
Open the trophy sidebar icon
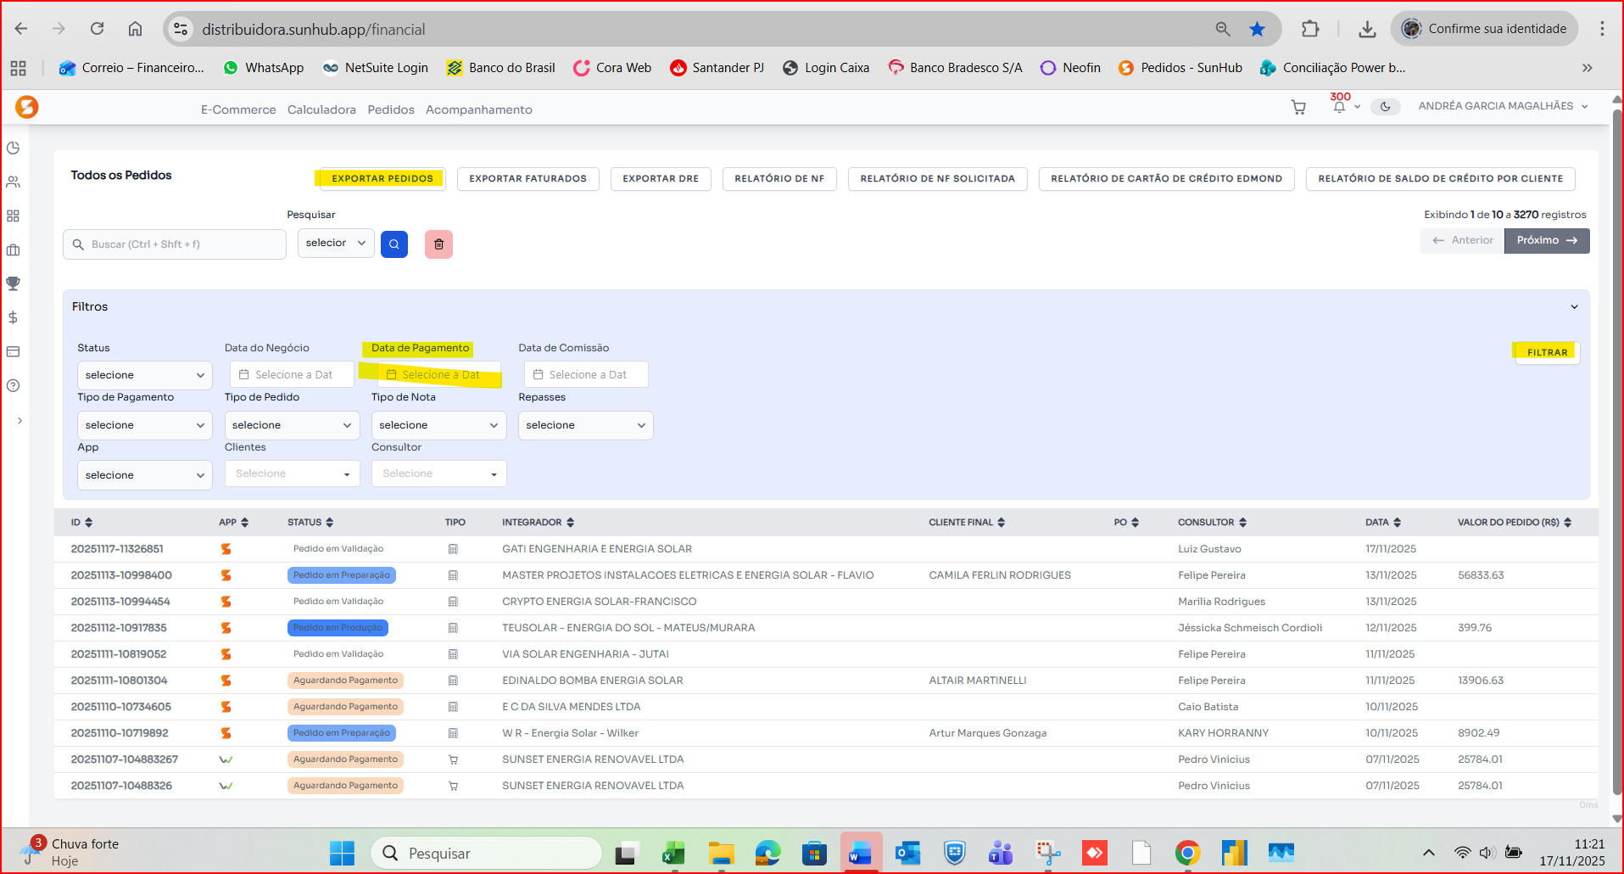14,283
